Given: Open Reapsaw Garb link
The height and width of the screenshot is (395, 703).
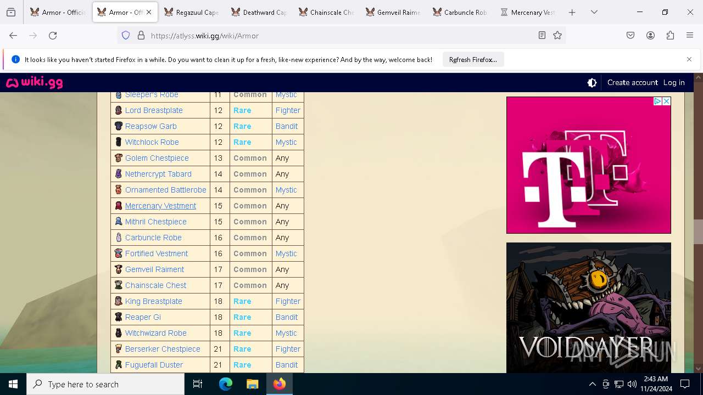Looking at the screenshot, I should (151, 126).
